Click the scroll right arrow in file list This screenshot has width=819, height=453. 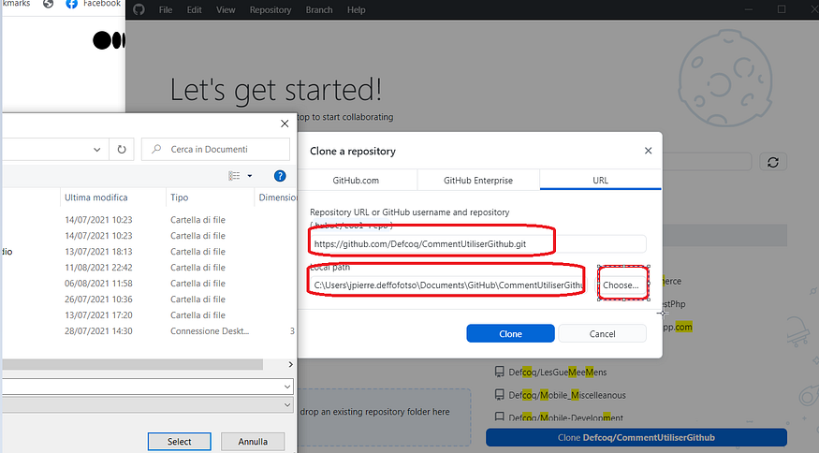point(290,364)
